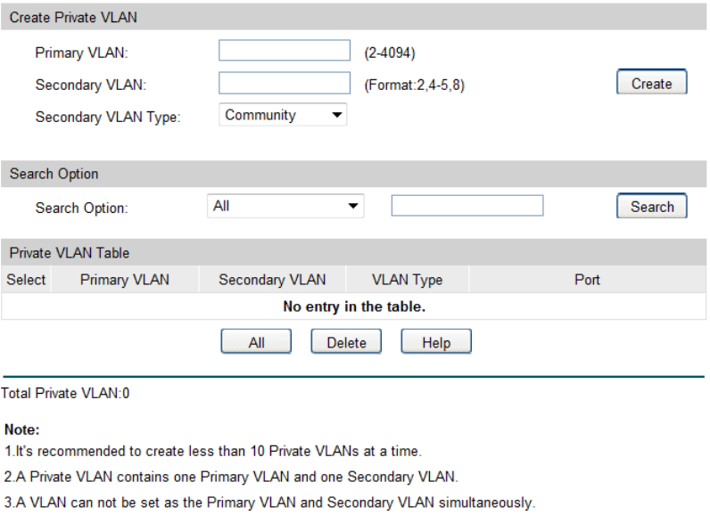Viewport: 710px width, 531px height.
Task: Click the All button below the table
Action: [256, 343]
